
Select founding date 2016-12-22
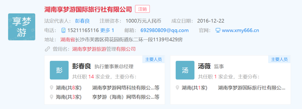pos(211,21)
